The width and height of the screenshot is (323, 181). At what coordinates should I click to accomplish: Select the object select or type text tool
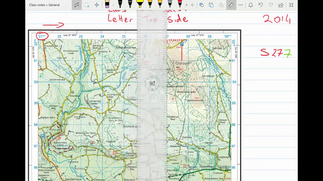[x=77, y=5]
